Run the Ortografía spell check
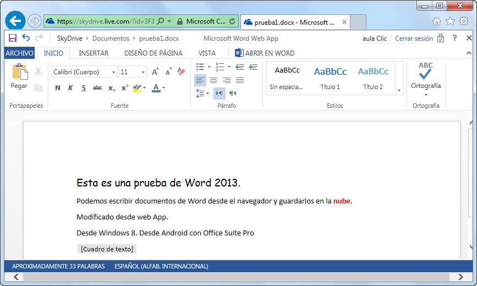Image resolution: width=477 pixels, height=286 pixels. pyautogui.click(x=425, y=77)
